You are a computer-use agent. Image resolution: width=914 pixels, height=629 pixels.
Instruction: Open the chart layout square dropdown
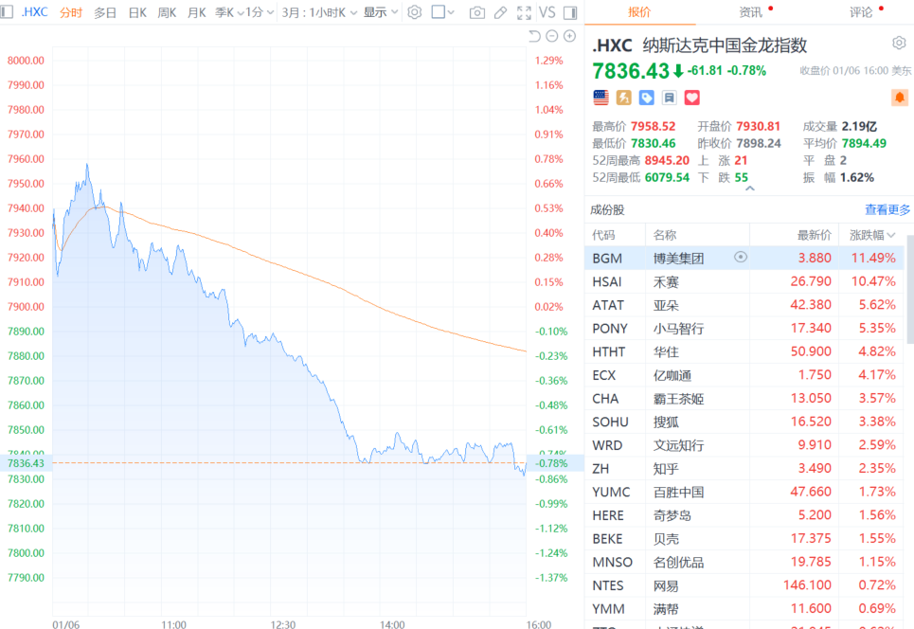(442, 12)
